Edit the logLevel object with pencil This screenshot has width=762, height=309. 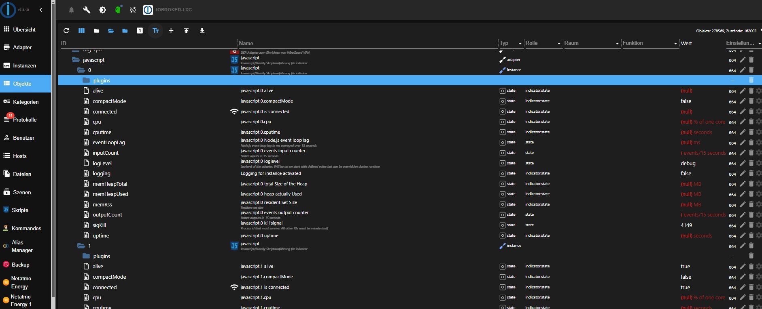[743, 163]
